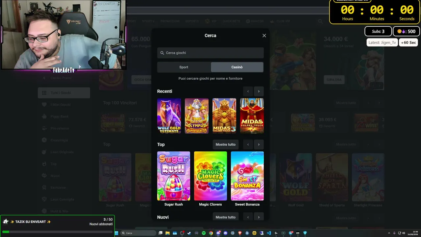Show hidden system tray icons
Viewport: 421px width, 237px height.
(389, 233)
